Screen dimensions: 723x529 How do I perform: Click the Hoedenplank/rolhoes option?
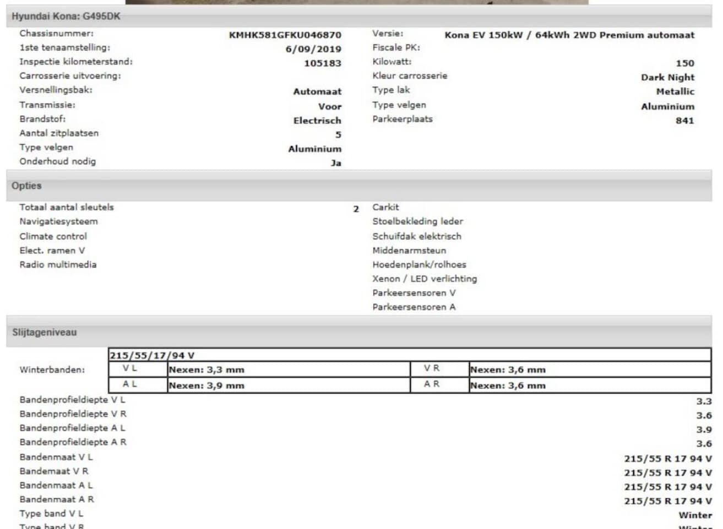419,264
